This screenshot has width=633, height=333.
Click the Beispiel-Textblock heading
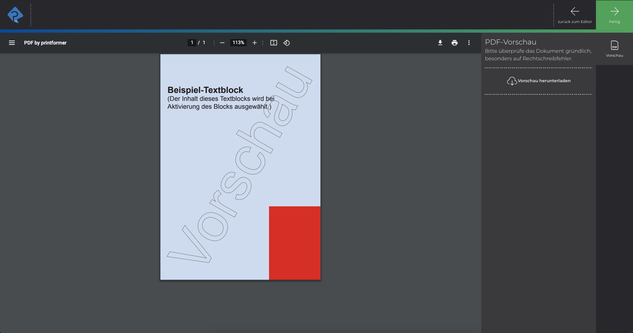coord(205,90)
